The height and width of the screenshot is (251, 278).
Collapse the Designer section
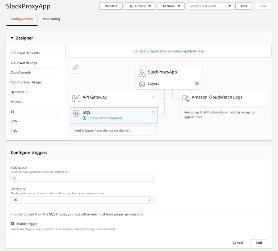pos(12,38)
